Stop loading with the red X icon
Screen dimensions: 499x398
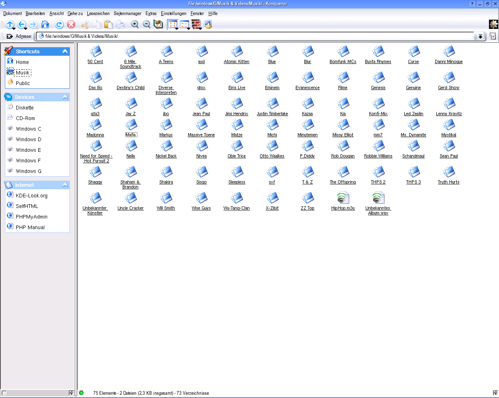pos(71,24)
